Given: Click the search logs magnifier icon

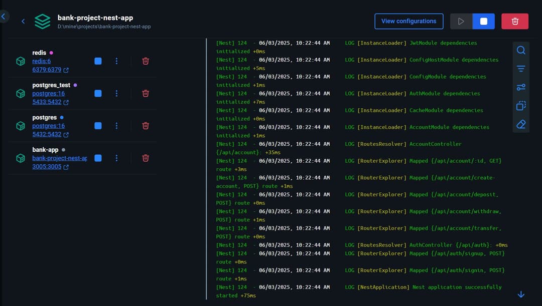Looking at the screenshot, I should pyautogui.click(x=521, y=50).
